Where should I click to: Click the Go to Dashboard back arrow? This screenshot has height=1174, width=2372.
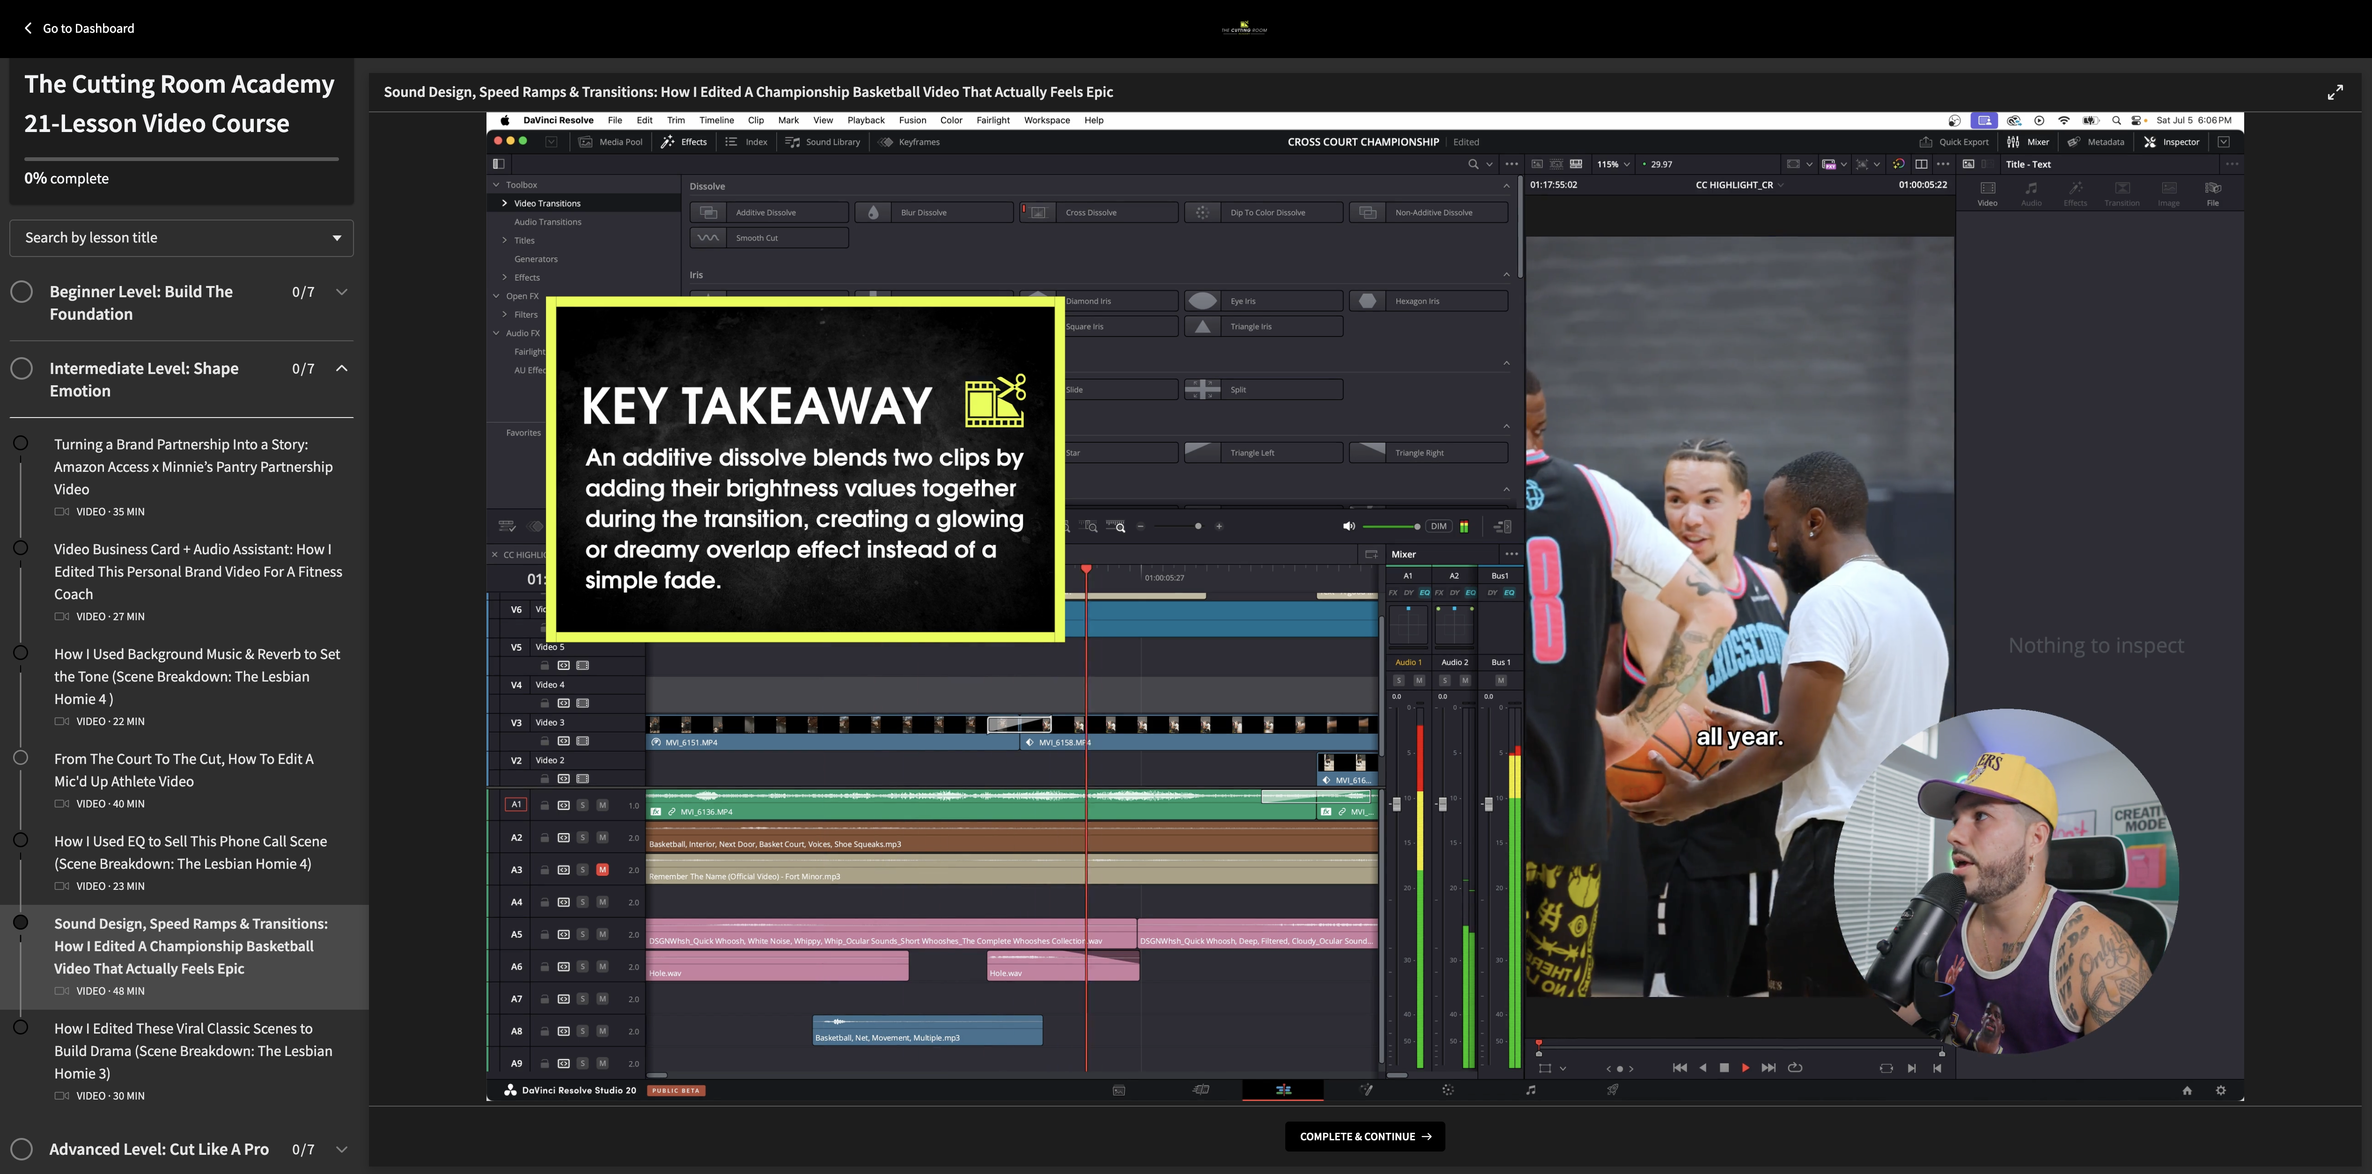[x=28, y=29]
